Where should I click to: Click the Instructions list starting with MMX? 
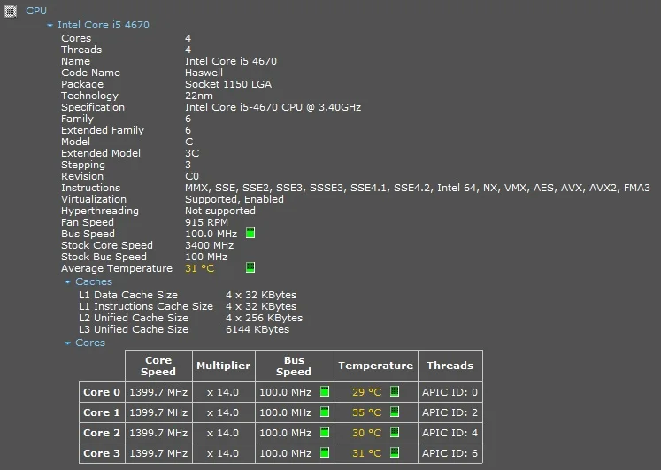(418, 188)
